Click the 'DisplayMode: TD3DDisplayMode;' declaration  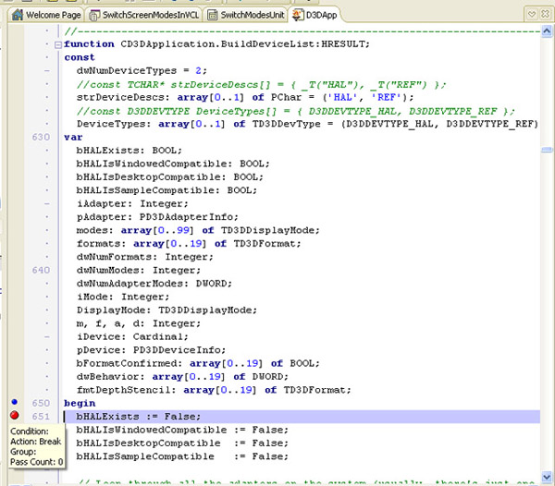coord(166,310)
